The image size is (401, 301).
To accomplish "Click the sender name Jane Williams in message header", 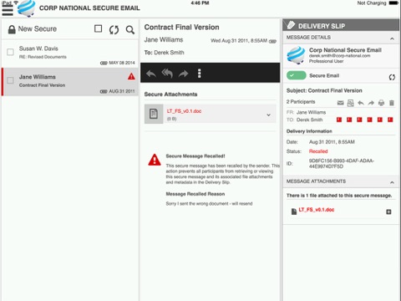I will point(164,40).
